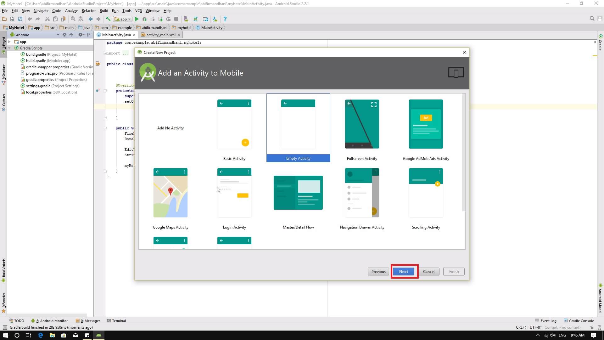Viewport: 604px width, 340px height.
Task: Click the green Run app button
Action: coord(137,19)
